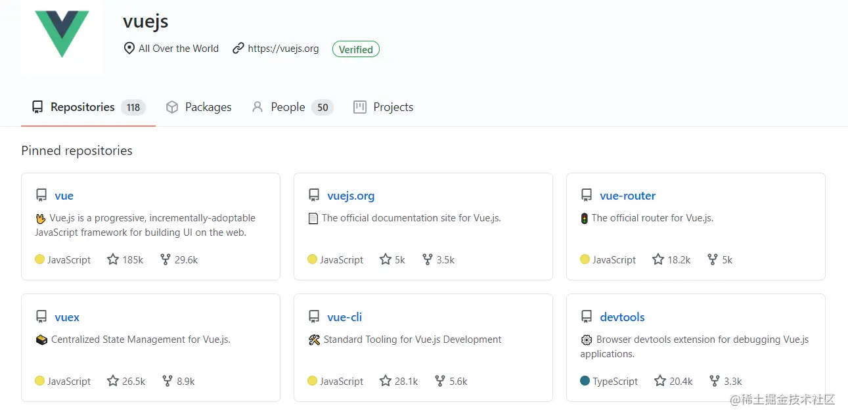
Task: Click the vue-cli star icon (28.1k)
Action: click(386, 381)
